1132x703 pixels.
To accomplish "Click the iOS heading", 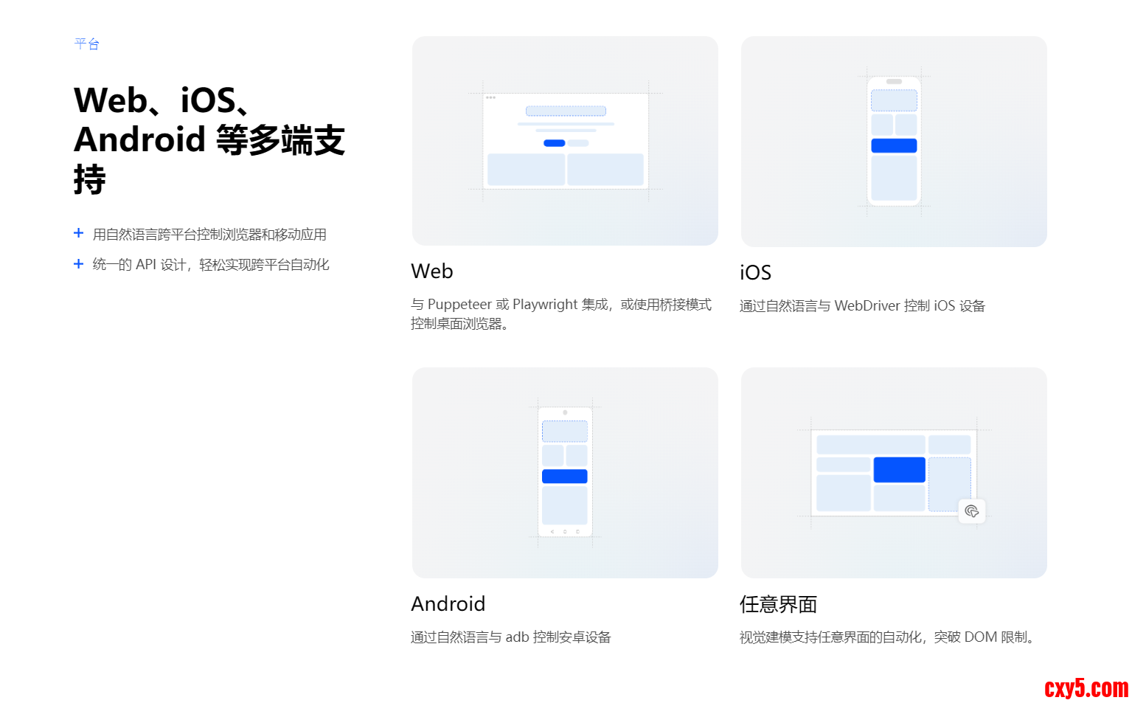I will click(755, 273).
